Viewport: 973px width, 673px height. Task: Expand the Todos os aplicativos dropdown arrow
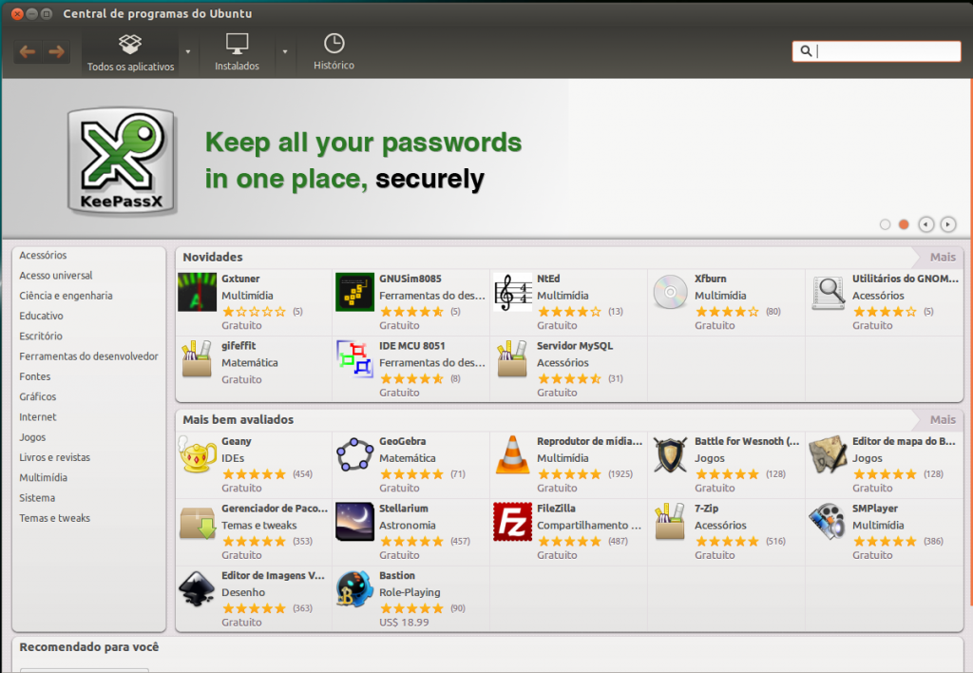pyautogui.click(x=188, y=52)
